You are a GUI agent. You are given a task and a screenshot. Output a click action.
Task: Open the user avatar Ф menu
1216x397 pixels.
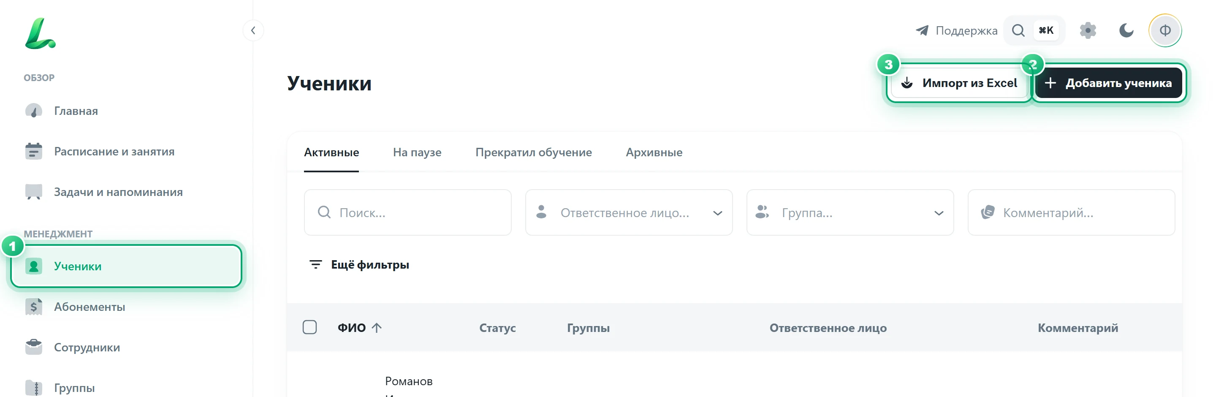pyautogui.click(x=1165, y=31)
